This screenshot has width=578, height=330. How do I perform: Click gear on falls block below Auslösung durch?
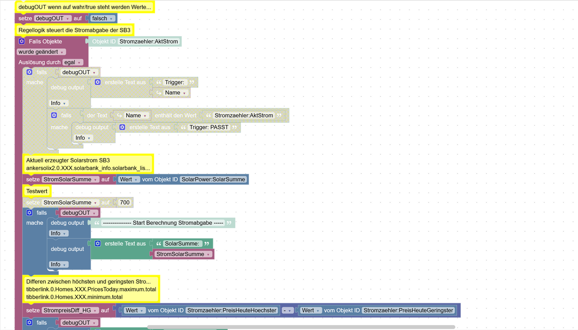(x=29, y=72)
